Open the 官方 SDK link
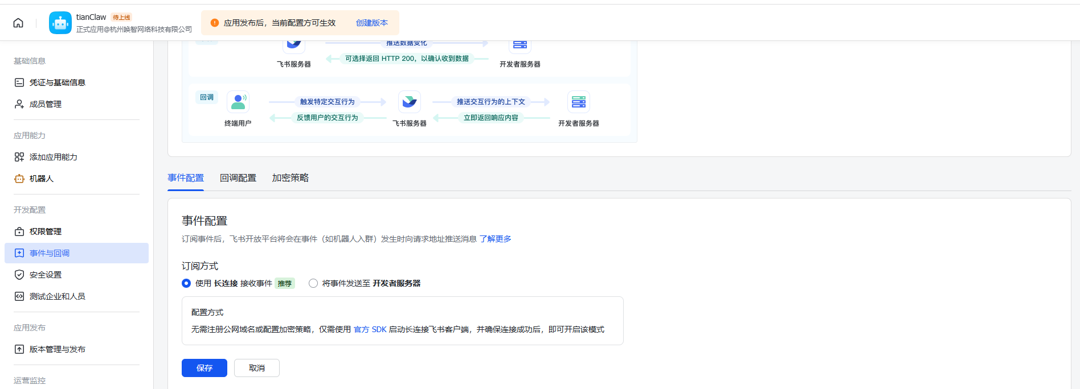Image resolution: width=1080 pixels, height=389 pixels. point(370,329)
